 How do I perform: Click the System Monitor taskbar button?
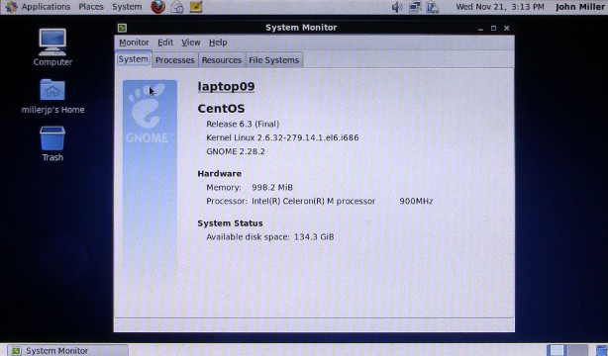[67, 350]
